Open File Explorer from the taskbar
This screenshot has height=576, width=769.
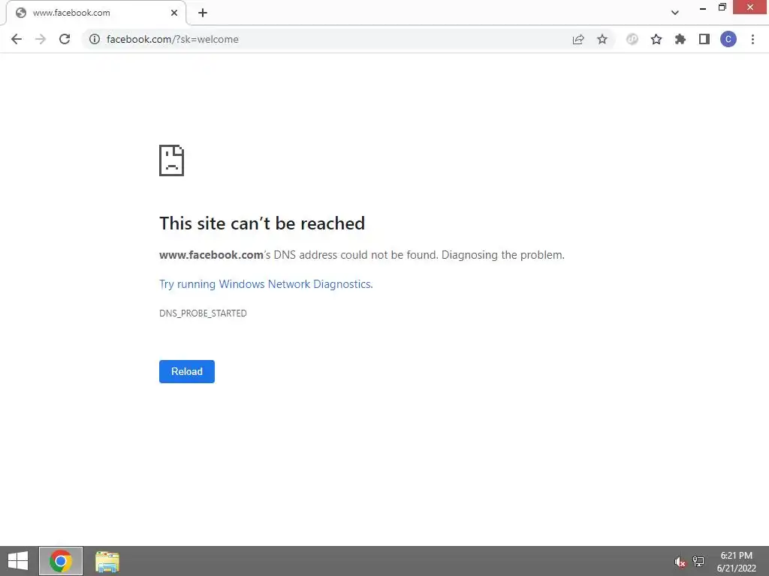pyautogui.click(x=107, y=561)
